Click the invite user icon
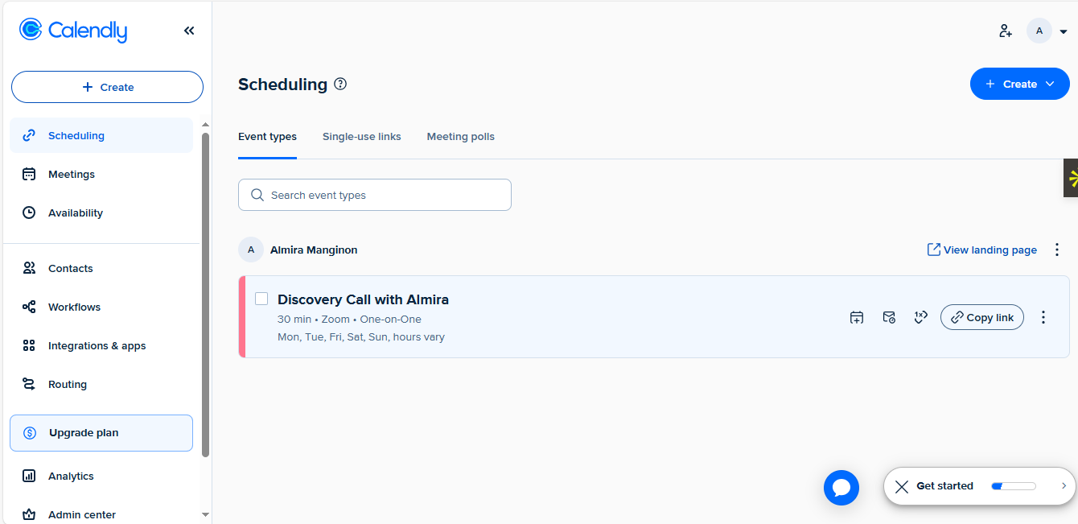The width and height of the screenshot is (1078, 524). click(1005, 31)
